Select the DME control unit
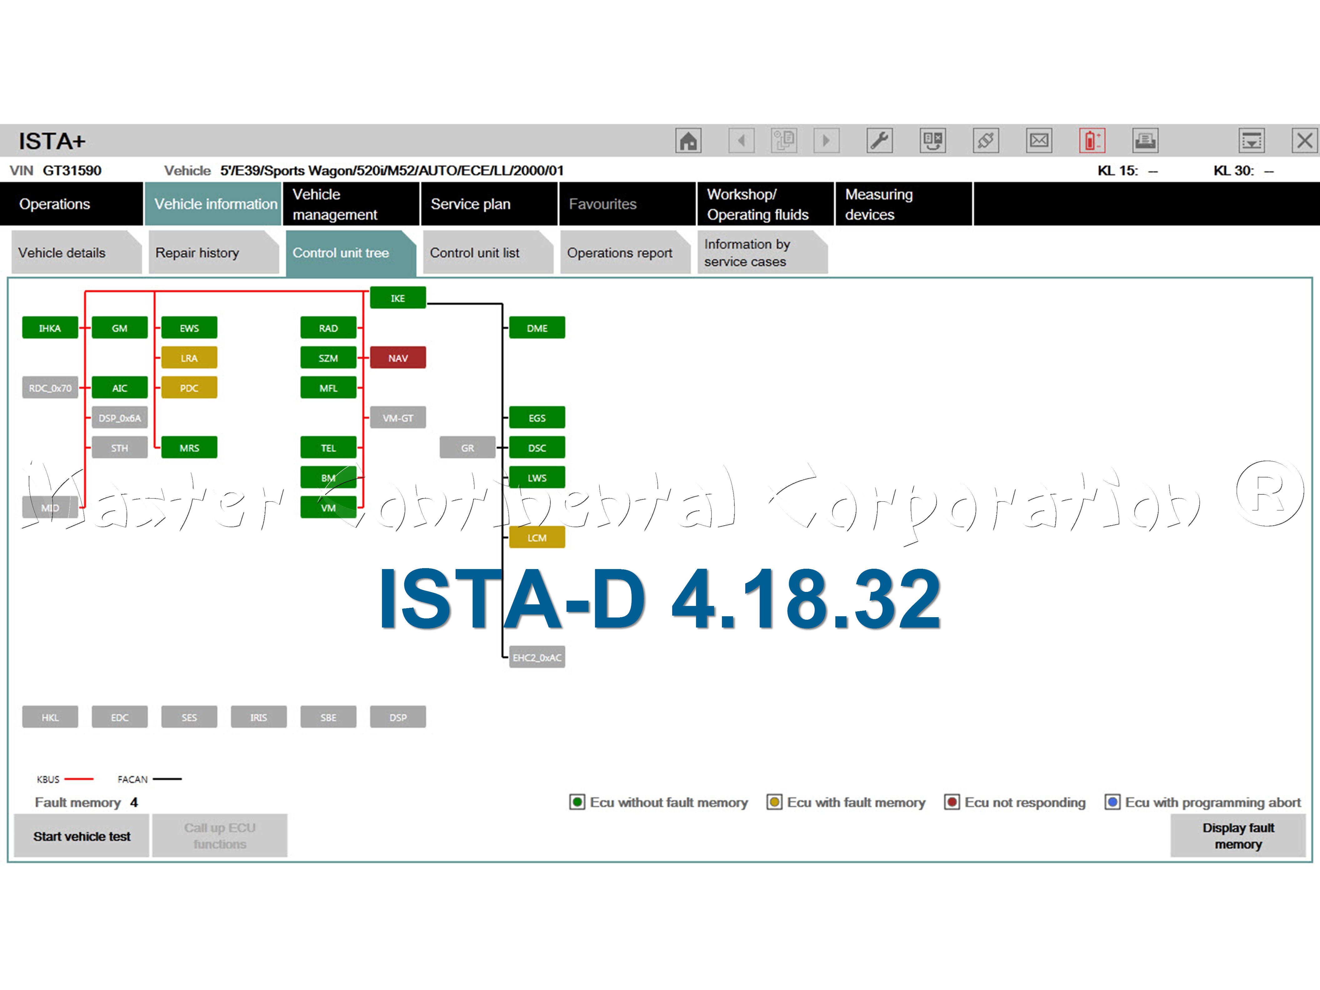1320x990 pixels. pyautogui.click(x=537, y=327)
